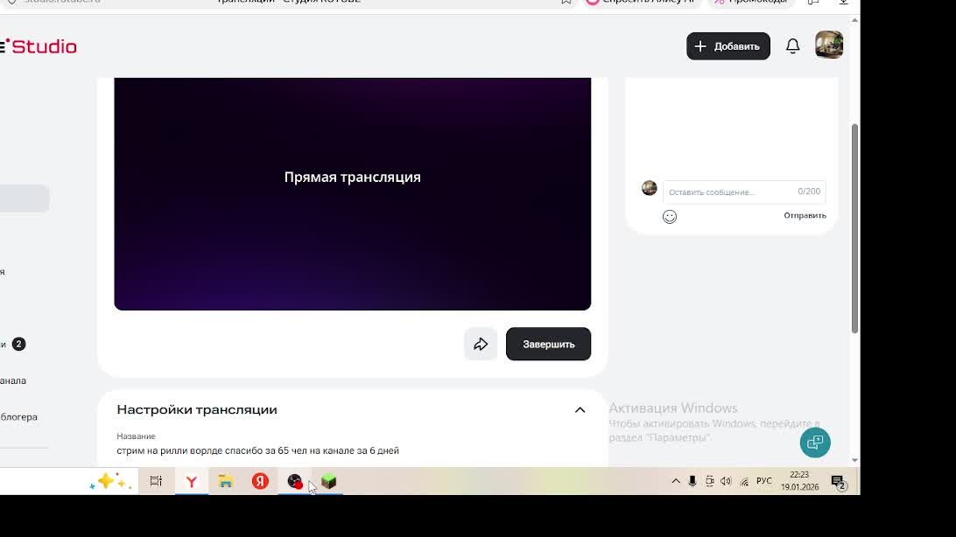The image size is (956, 537).
Task: Open the clock showing 22:23
Action: (x=799, y=481)
